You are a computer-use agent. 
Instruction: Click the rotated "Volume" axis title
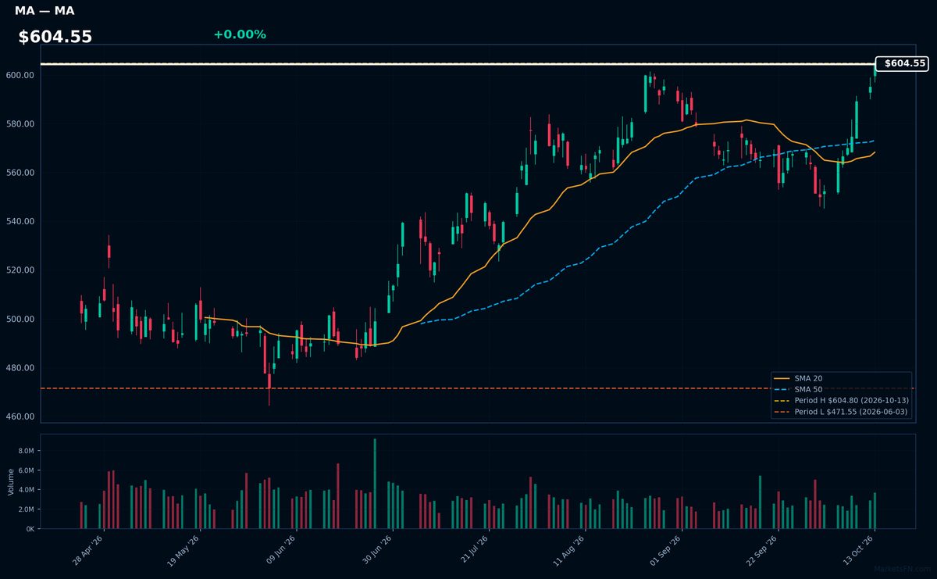point(10,481)
